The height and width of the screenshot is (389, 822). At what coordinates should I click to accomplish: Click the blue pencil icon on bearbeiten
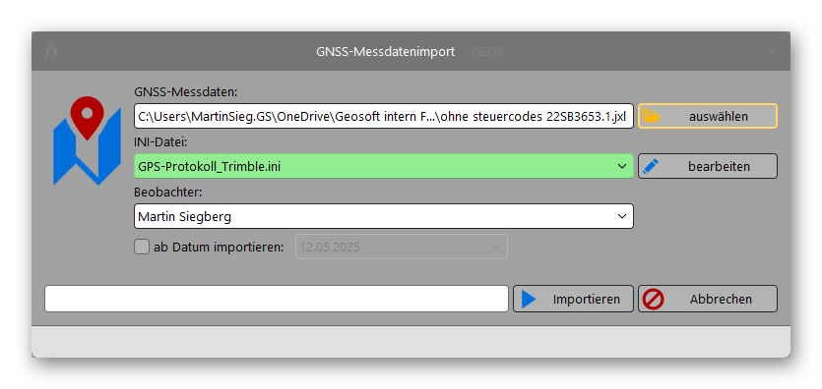651,166
